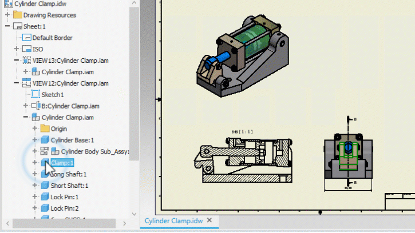Expand the Long Shaft:1 node
The image size is (415, 233).
35,174
